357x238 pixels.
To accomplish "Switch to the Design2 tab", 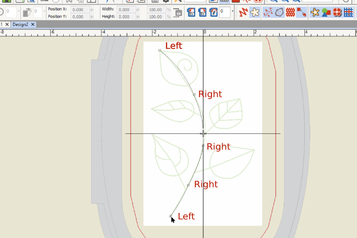I will coord(20,24).
